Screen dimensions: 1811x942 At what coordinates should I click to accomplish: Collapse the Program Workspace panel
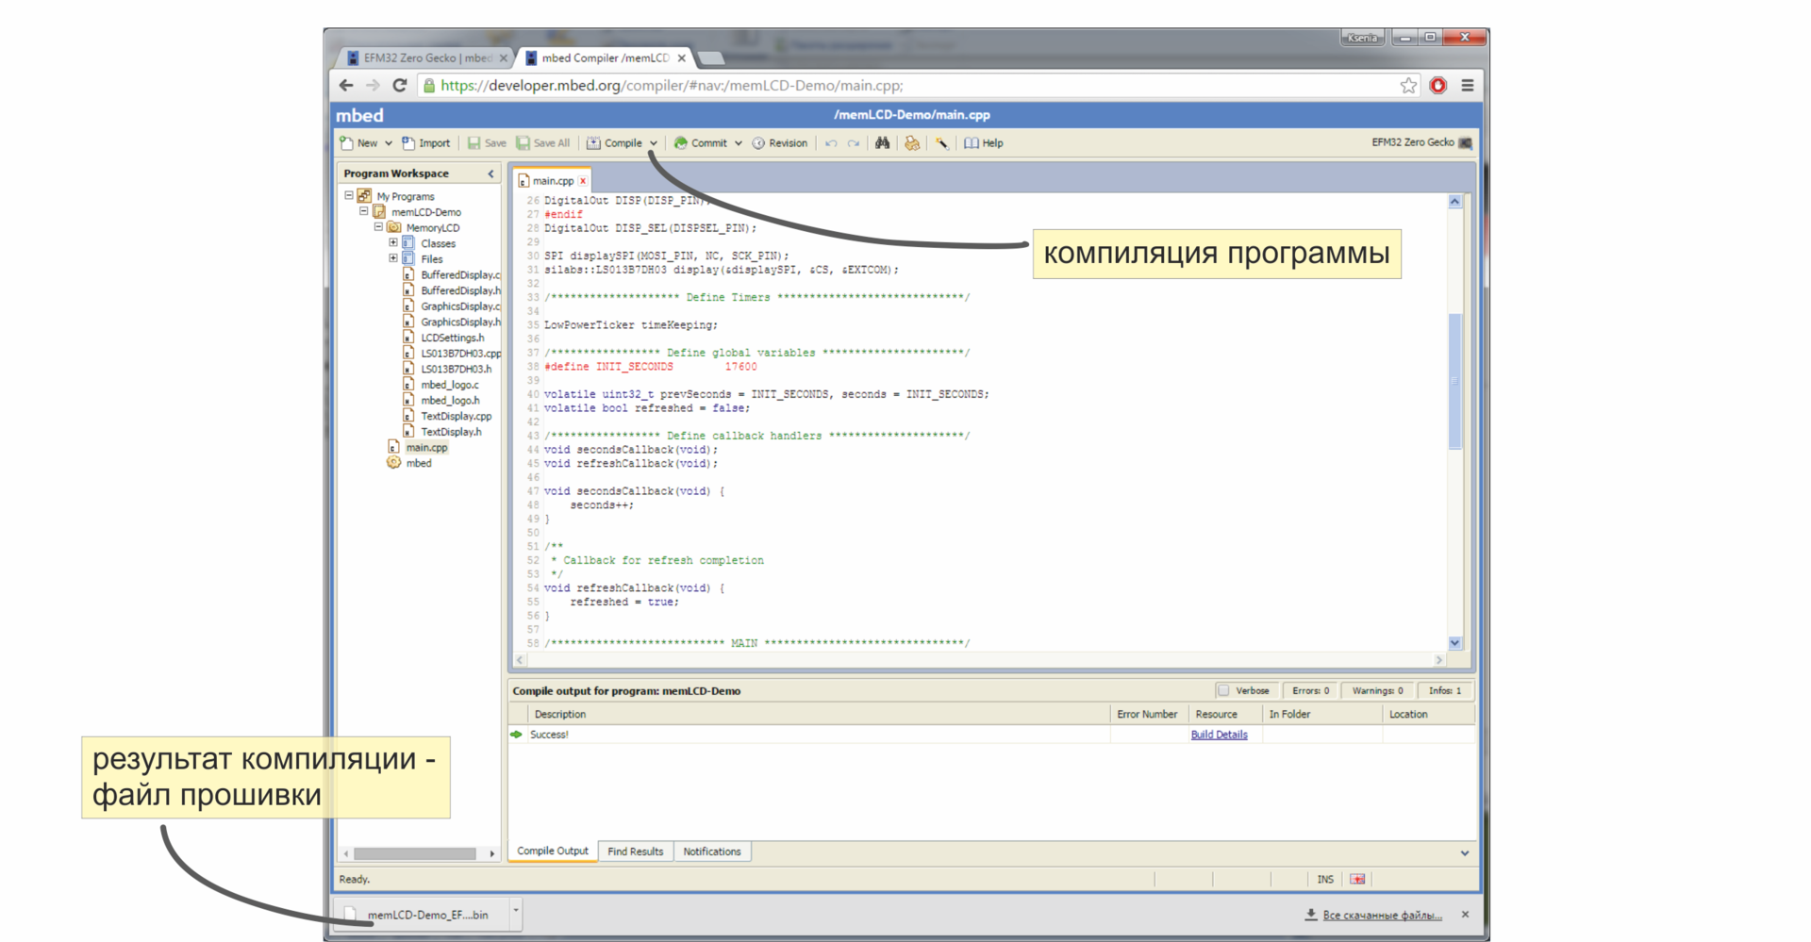(490, 174)
